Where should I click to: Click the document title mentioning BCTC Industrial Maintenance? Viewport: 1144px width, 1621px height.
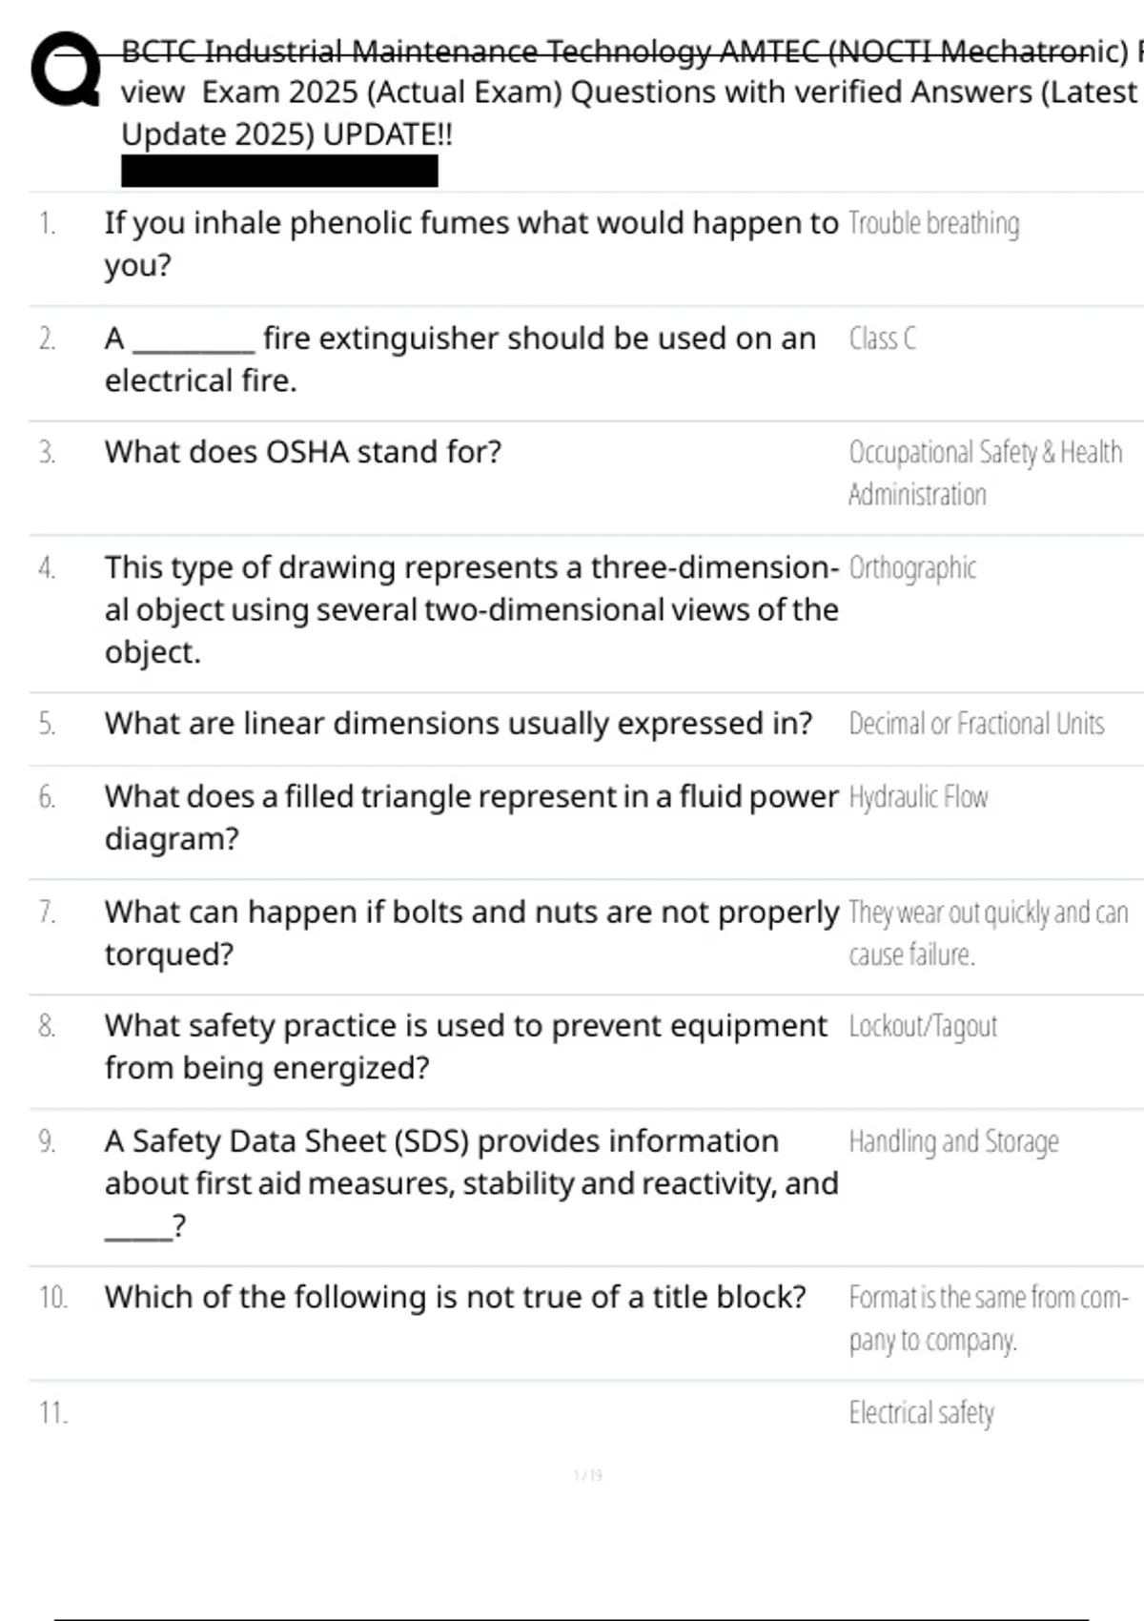point(631,92)
